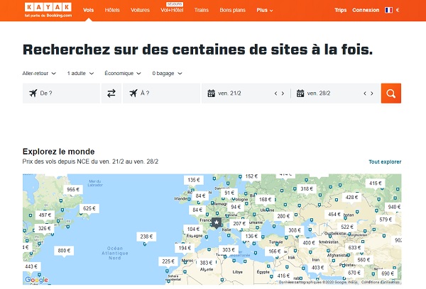Viewport: 426px width, 289px height.
Task: Open the Aller-retour trip type dropdown
Action: point(40,73)
